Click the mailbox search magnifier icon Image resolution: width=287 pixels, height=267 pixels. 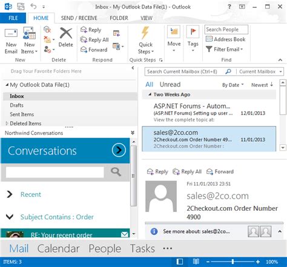(x=228, y=71)
